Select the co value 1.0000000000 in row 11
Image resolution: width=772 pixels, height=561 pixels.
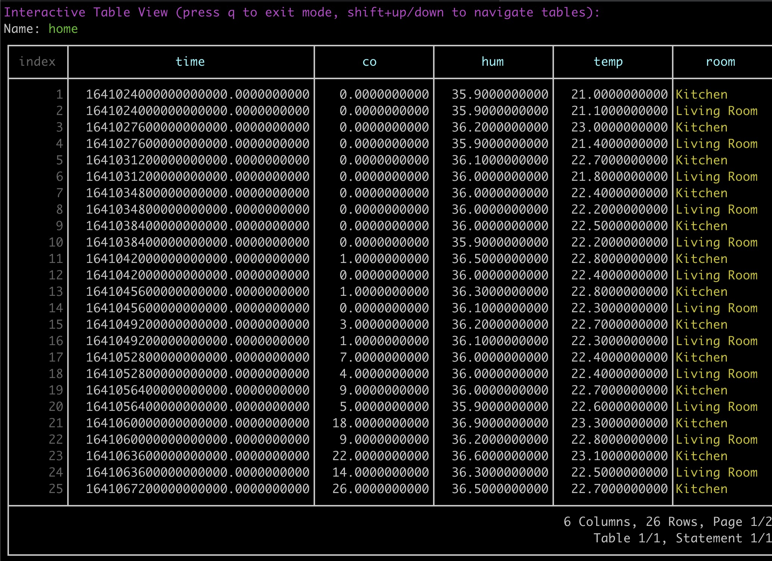tap(385, 258)
